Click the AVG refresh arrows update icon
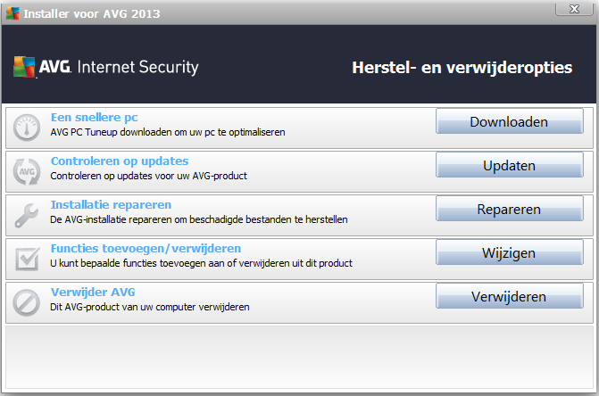Image resolution: width=599 pixels, height=396 pixels. (27, 171)
